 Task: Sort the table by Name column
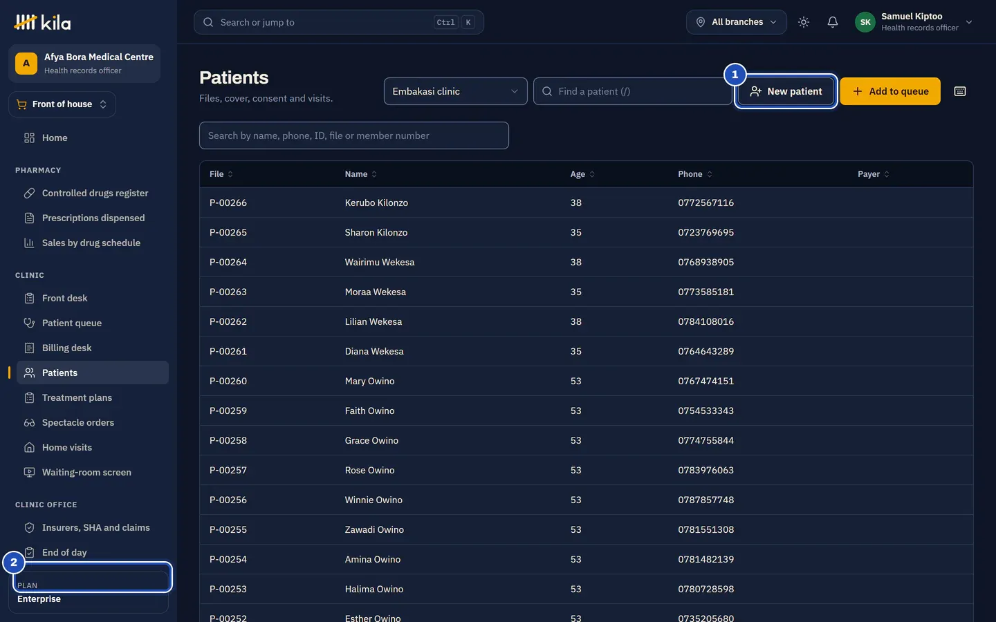tap(361, 174)
